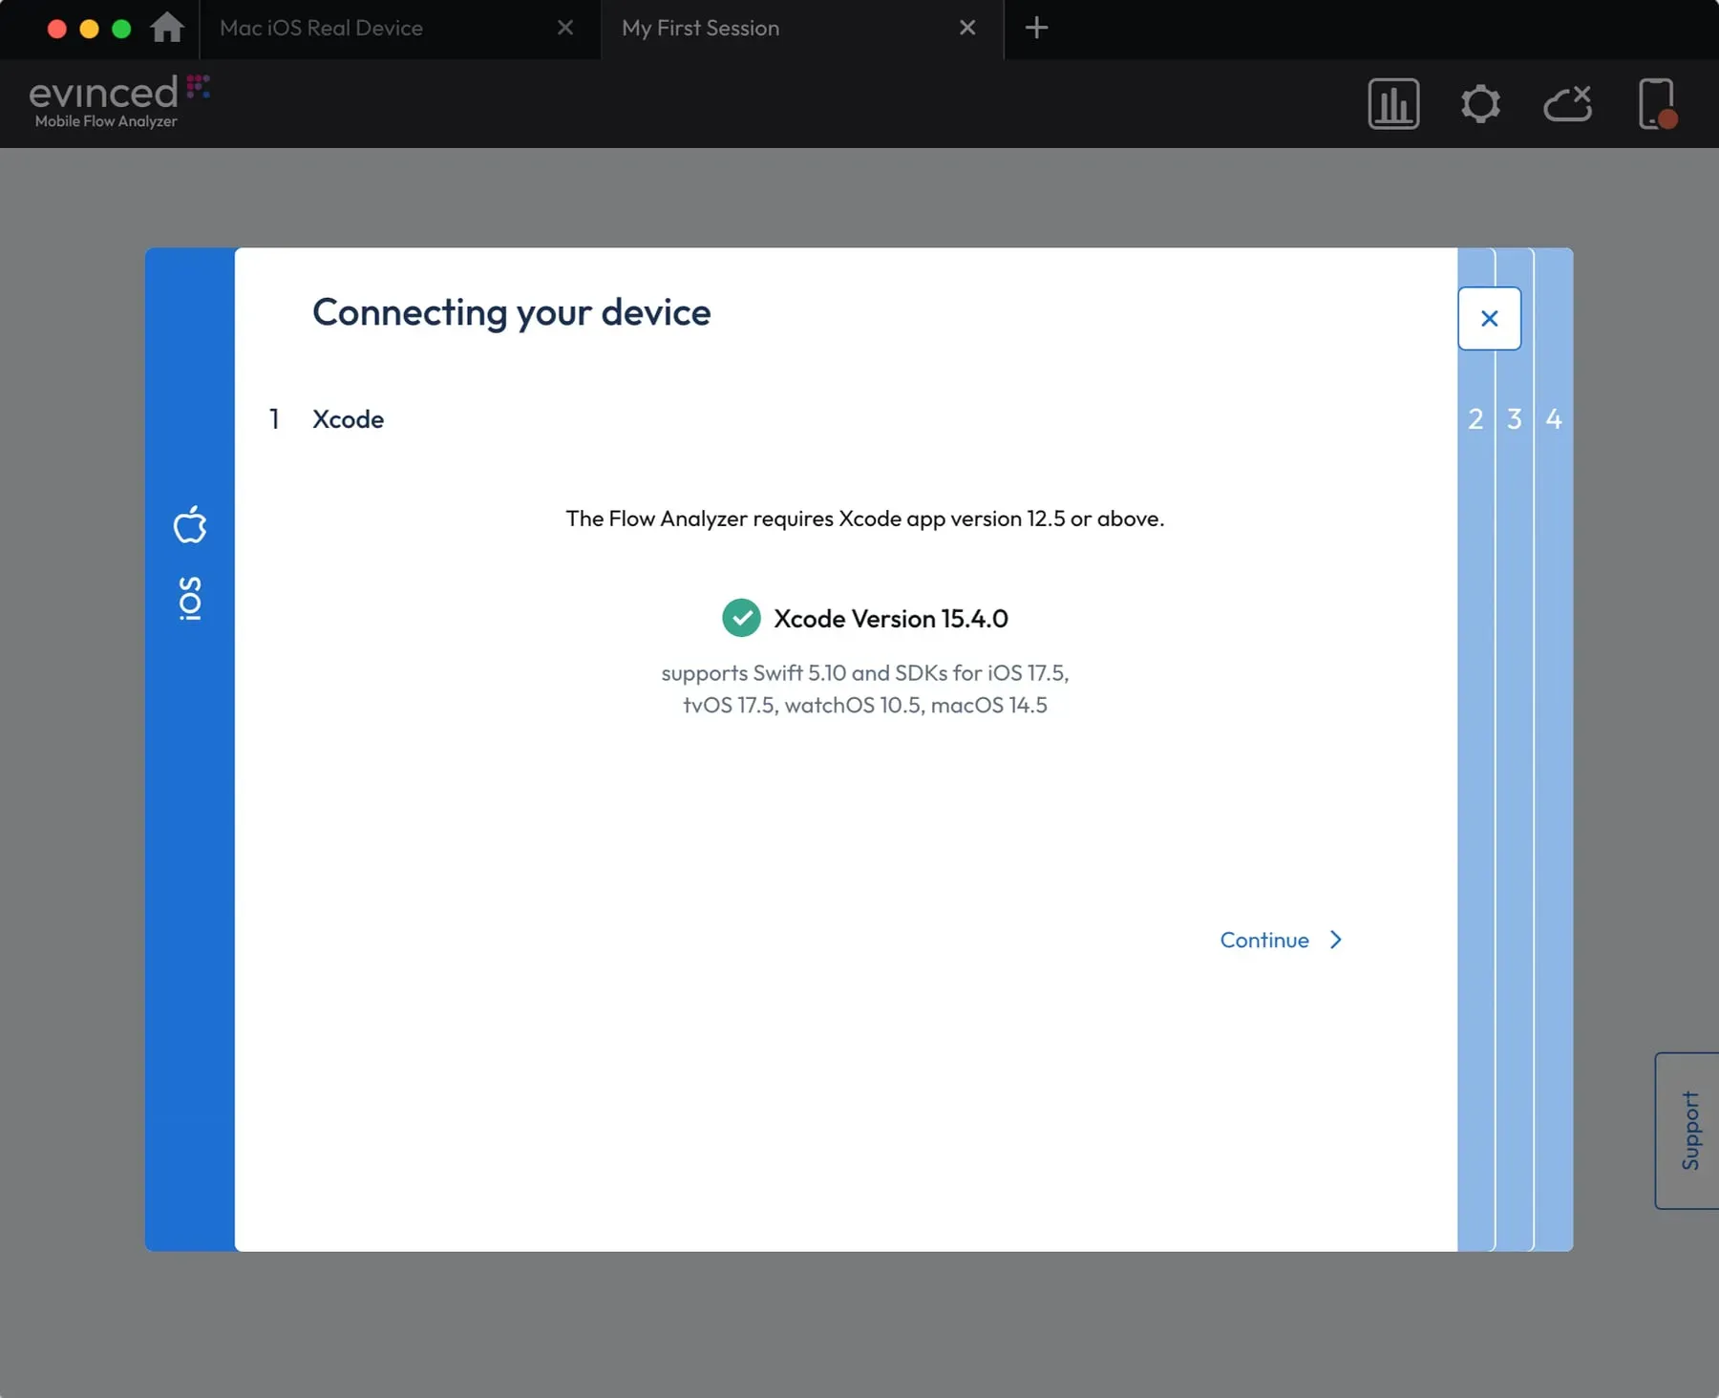Click the green Xcode check mark icon
This screenshot has height=1398, width=1719.
(741, 618)
